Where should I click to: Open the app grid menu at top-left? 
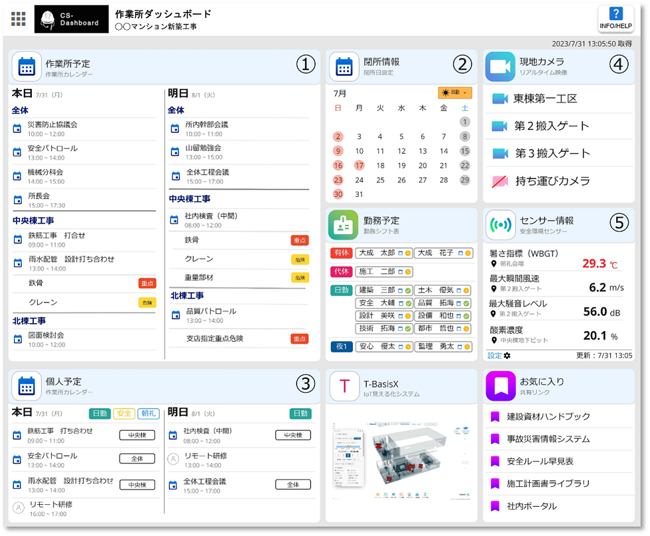(x=18, y=18)
